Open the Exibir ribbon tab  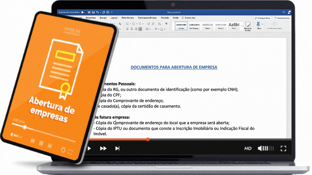(176, 18)
